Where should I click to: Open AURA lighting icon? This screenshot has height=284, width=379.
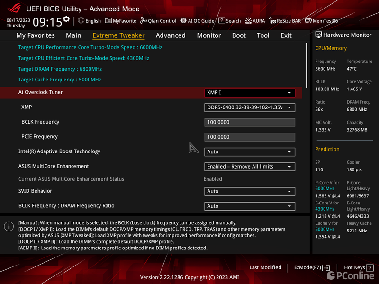[x=248, y=21]
